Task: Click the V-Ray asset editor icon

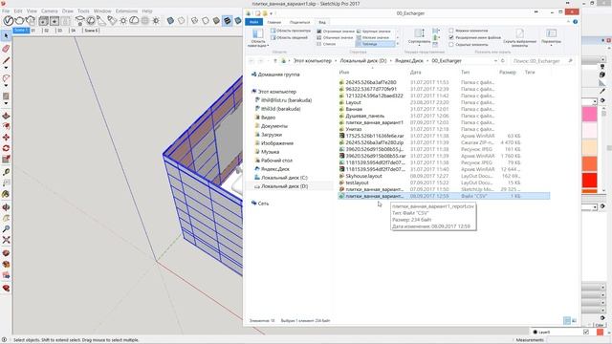Action: coord(9,20)
